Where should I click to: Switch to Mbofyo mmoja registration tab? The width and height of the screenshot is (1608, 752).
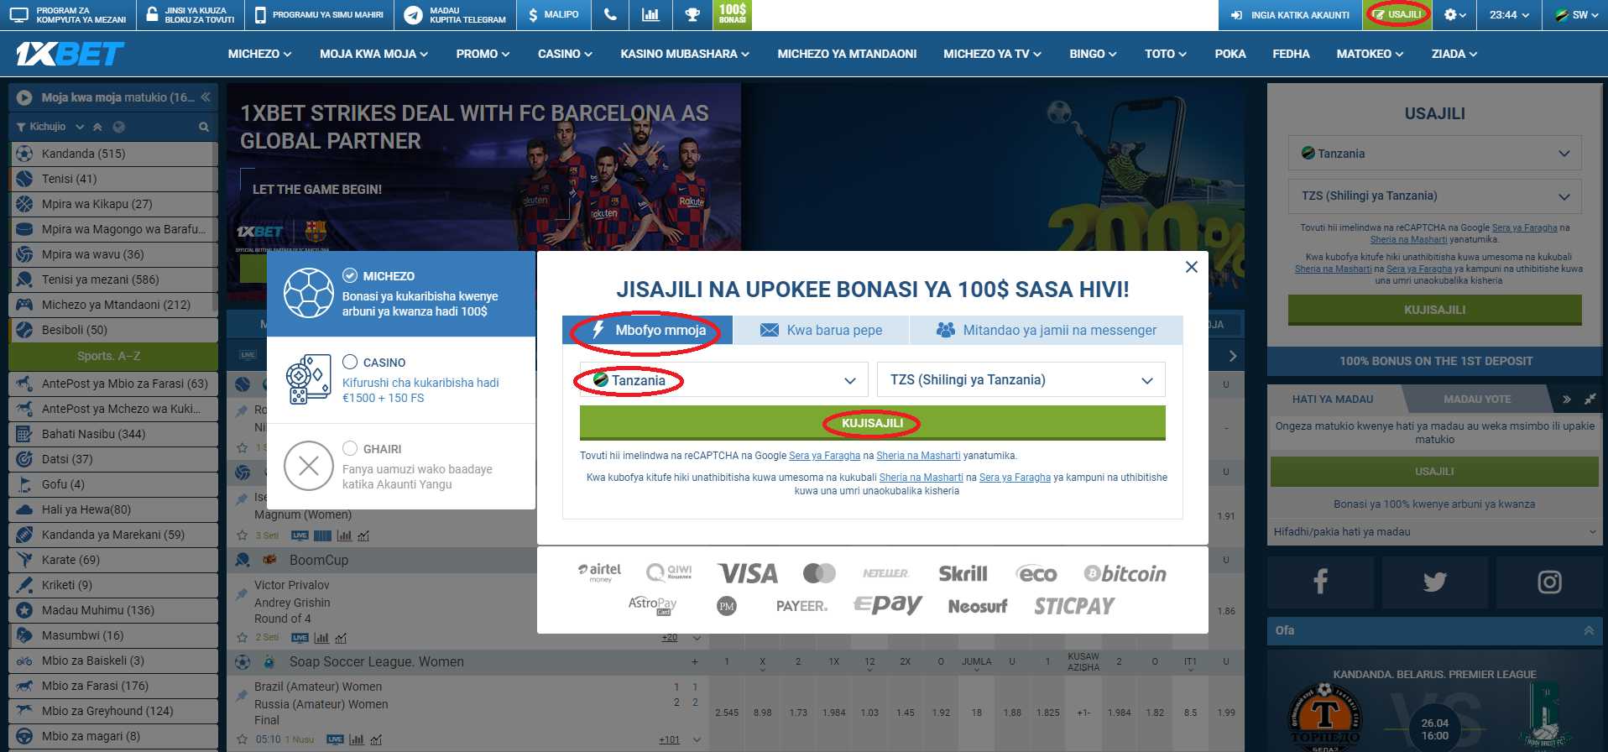click(647, 330)
